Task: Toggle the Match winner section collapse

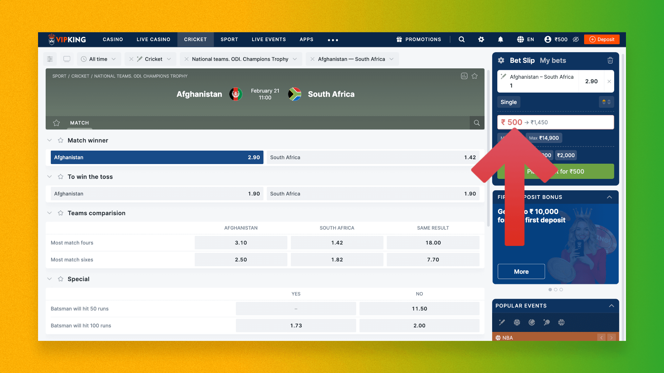Action: tap(49, 140)
